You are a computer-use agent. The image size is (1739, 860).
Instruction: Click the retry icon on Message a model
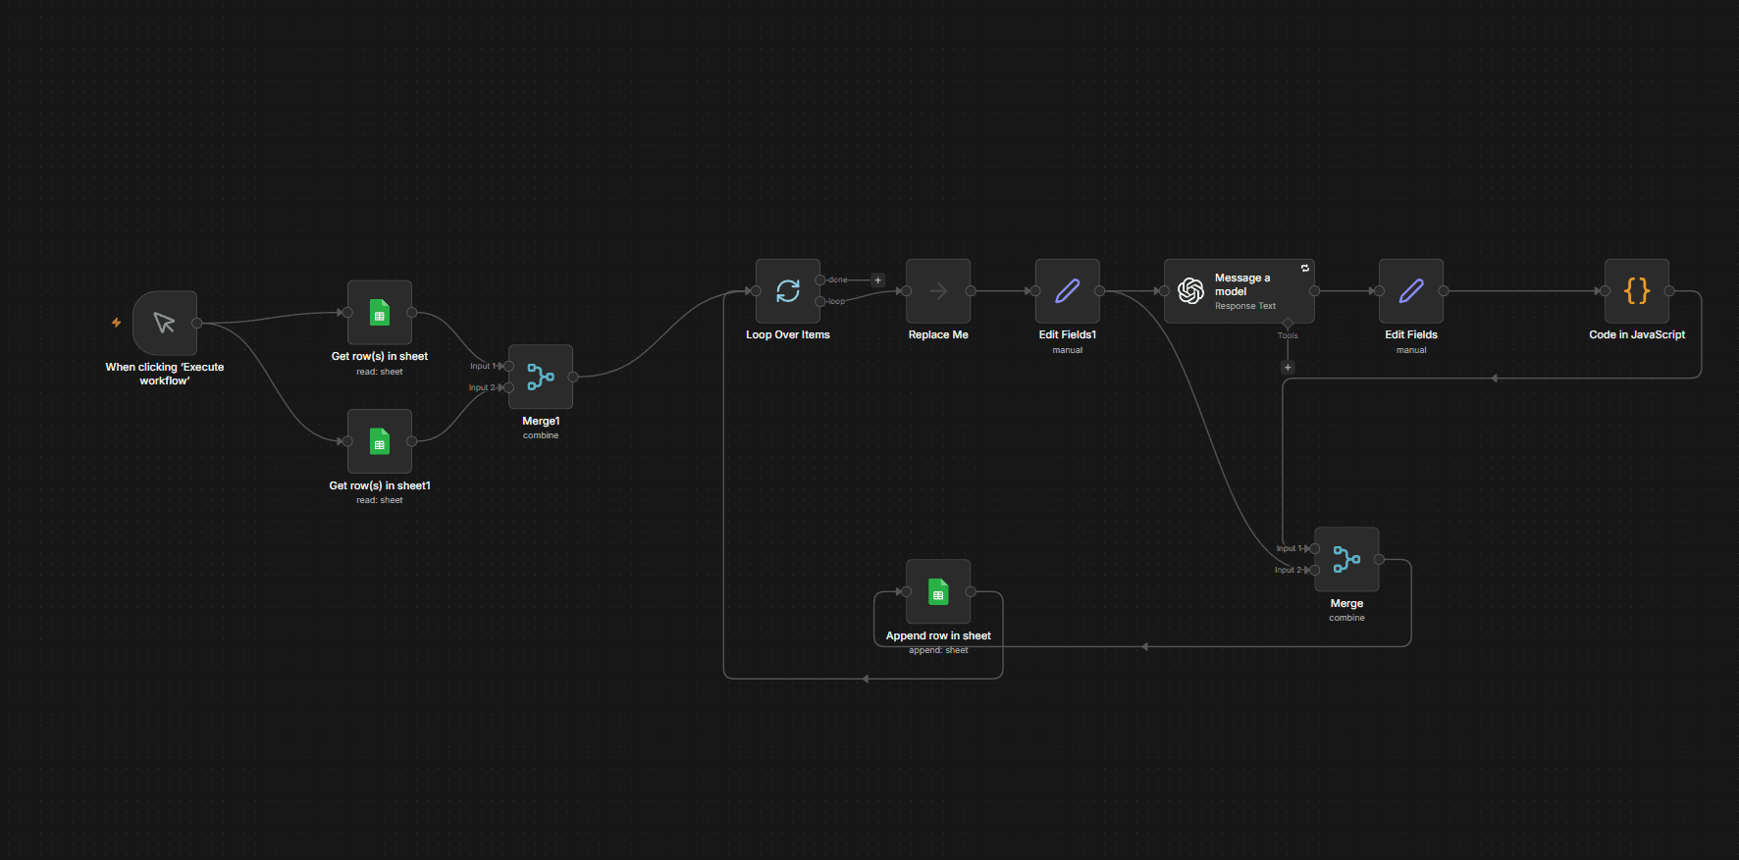1305,268
